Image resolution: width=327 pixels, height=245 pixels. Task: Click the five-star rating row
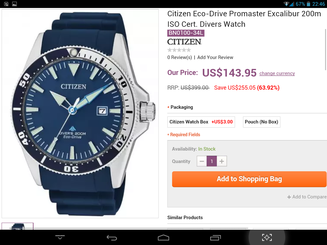[179, 50]
